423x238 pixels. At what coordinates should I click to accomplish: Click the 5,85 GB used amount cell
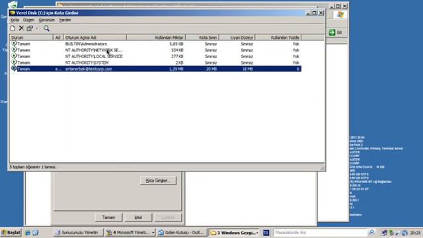point(176,44)
